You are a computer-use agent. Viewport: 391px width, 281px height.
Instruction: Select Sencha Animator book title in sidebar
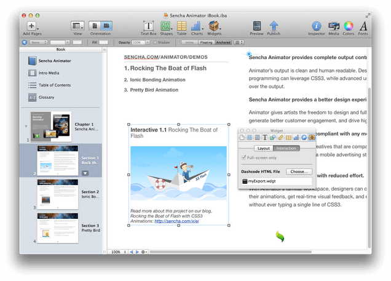55,61
